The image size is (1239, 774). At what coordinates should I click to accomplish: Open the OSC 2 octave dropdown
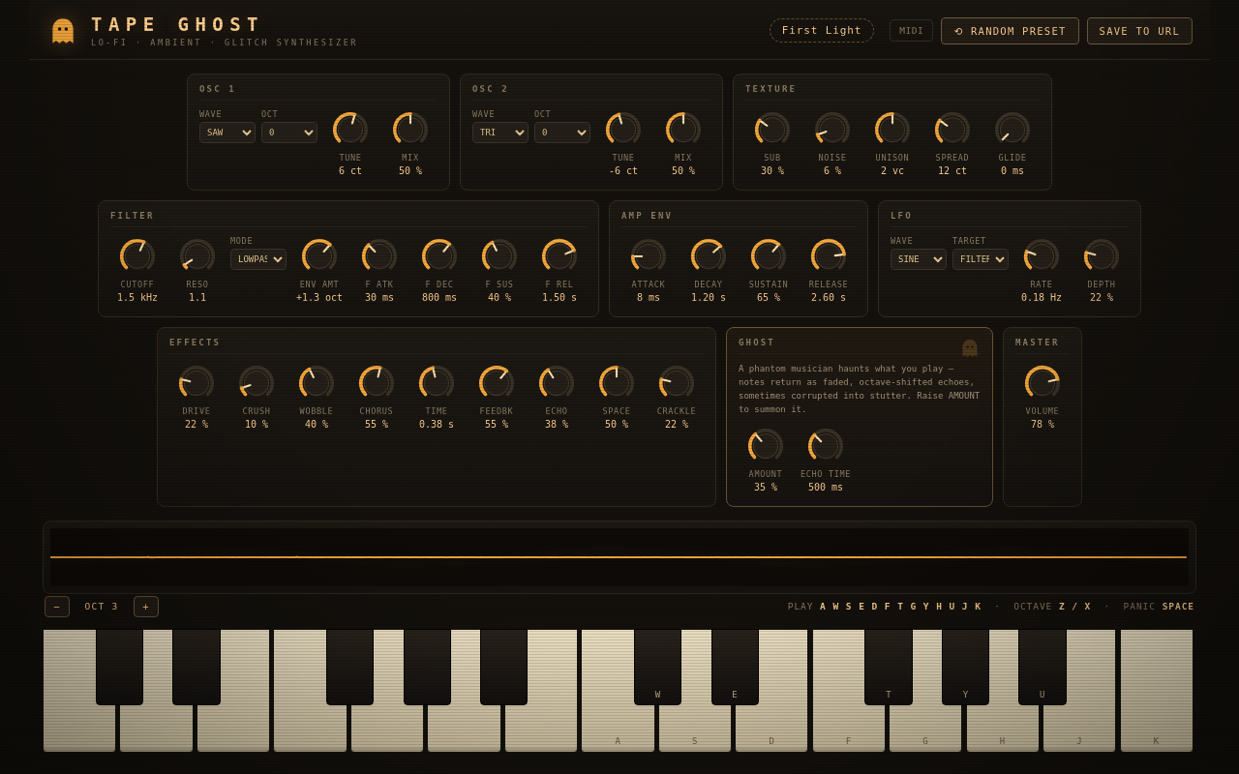pyautogui.click(x=562, y=133)
